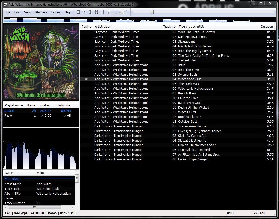Play a random track
This screenshot has height=219, width=279.
[108, 12]
